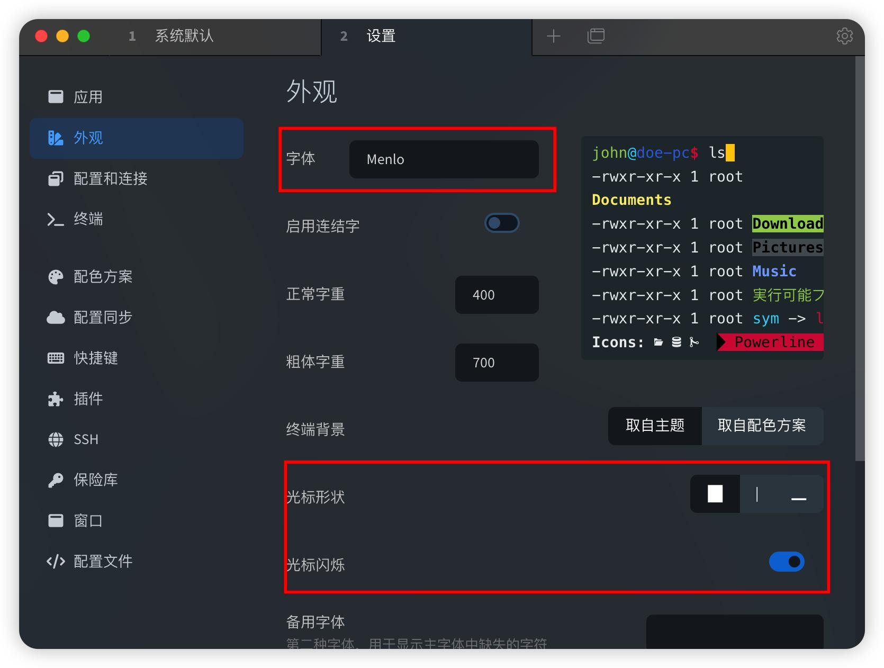The width and height of the screenshot is (884, 668).
Task: Select the underline cursor shape
Action: point(798,494)
